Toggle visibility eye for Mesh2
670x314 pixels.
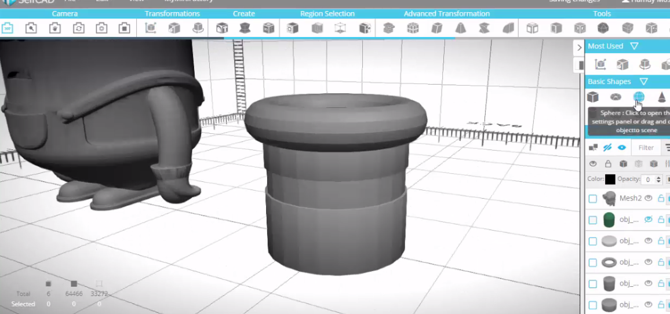(648, 198)
